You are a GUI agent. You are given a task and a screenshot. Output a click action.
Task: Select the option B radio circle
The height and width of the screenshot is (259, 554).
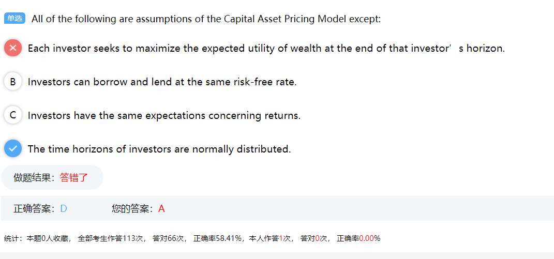tap(13, 82)
